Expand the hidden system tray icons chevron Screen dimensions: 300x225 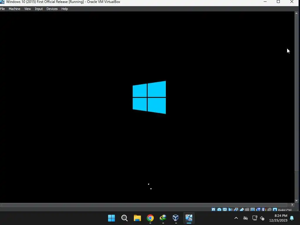click(x=236, y=218)
